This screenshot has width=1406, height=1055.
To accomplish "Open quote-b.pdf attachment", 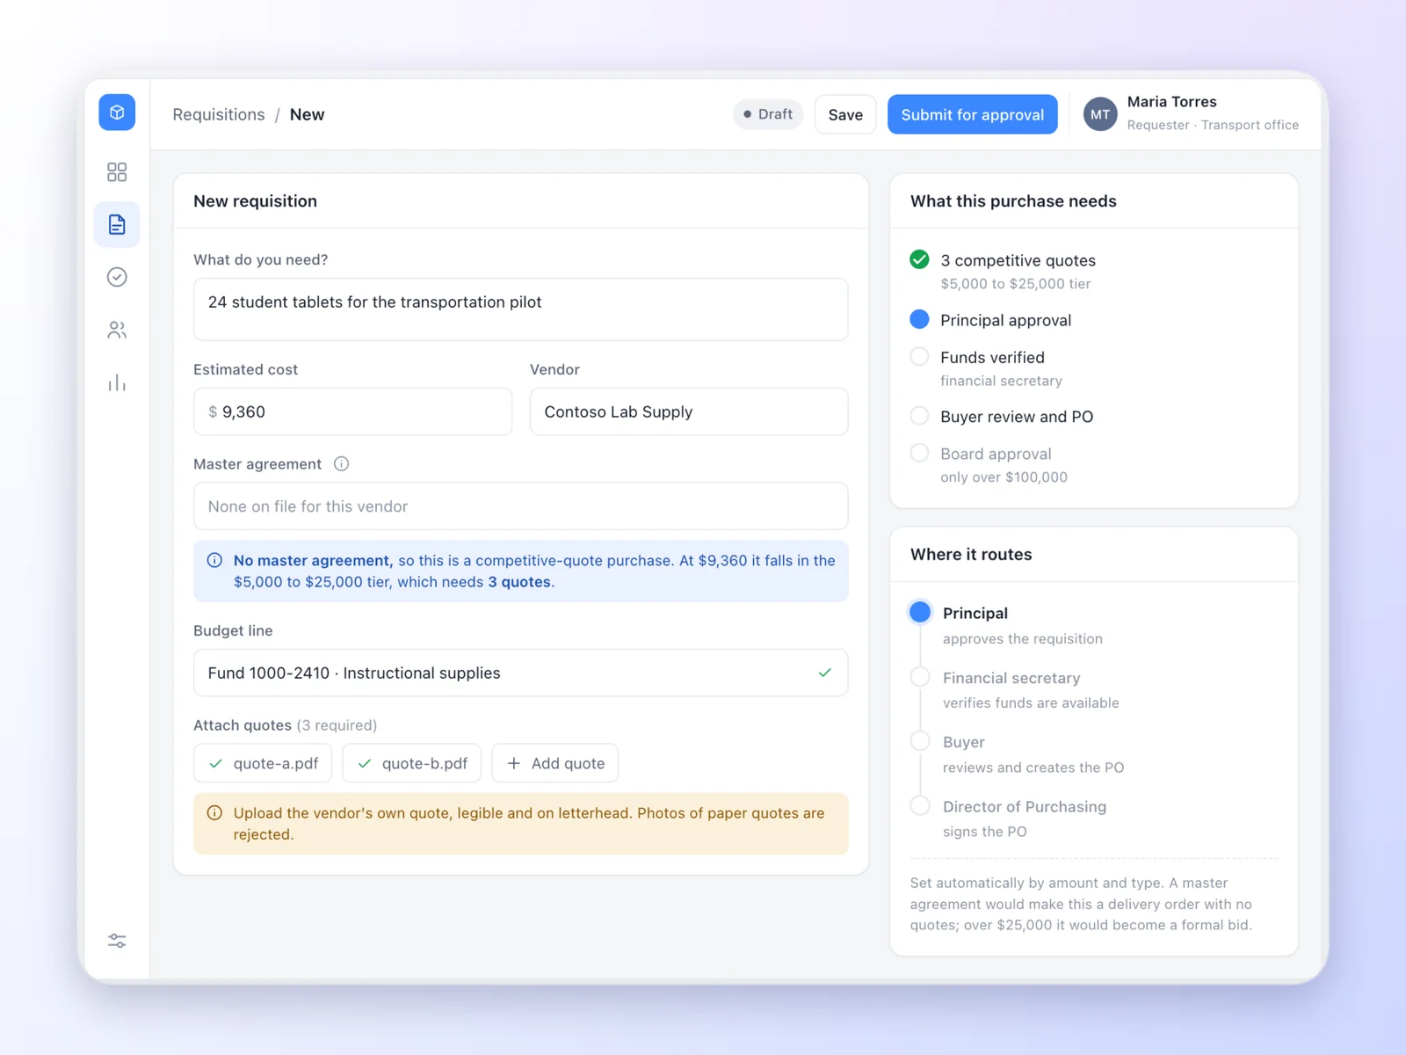I will pos(411,763).
